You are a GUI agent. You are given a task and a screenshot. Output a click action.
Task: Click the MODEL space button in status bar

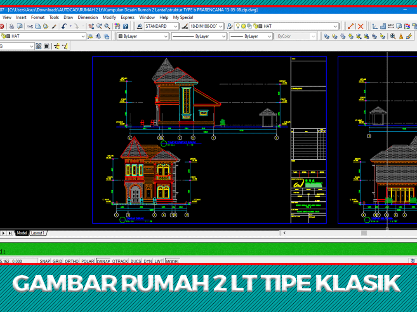coord(172,261)
